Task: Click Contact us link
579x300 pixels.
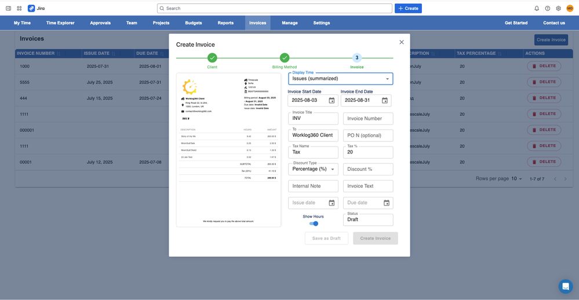Action: [x=554, y=23]
